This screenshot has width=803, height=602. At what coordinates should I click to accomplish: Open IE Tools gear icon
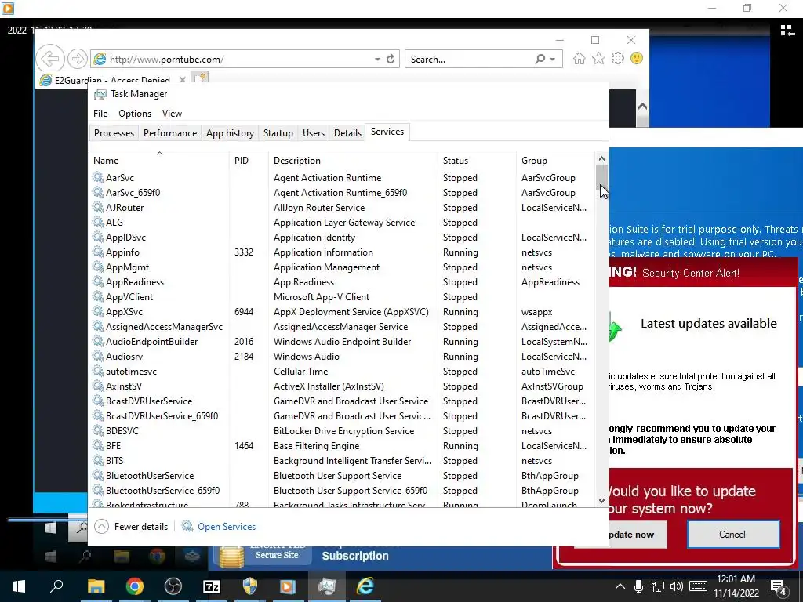coord(618,58)
